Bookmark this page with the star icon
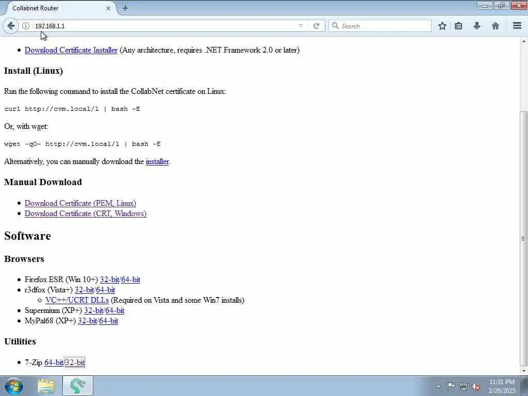The image size is (528, 396). click(x=442, y=26)
